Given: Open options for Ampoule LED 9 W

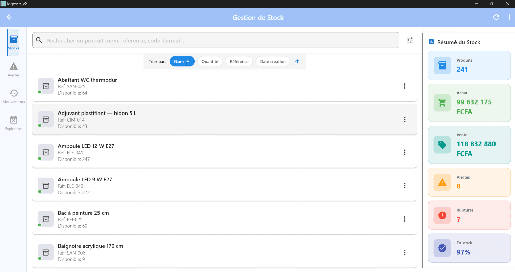Looking at the screenshot, I should 405,186.
